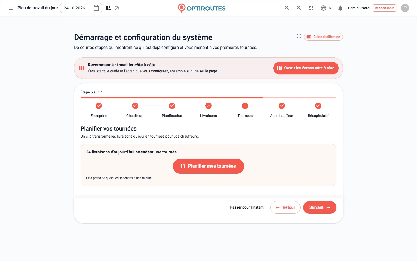Image resolution: width=417 pixels, height=261 pixels.
Task: Click the zoom-in magnifier icon
Action: pos(299,8)
